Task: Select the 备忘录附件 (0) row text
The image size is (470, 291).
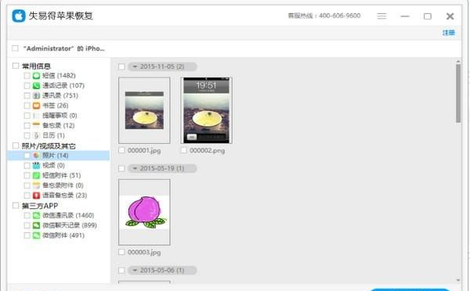Action: [x=63, y=185]
